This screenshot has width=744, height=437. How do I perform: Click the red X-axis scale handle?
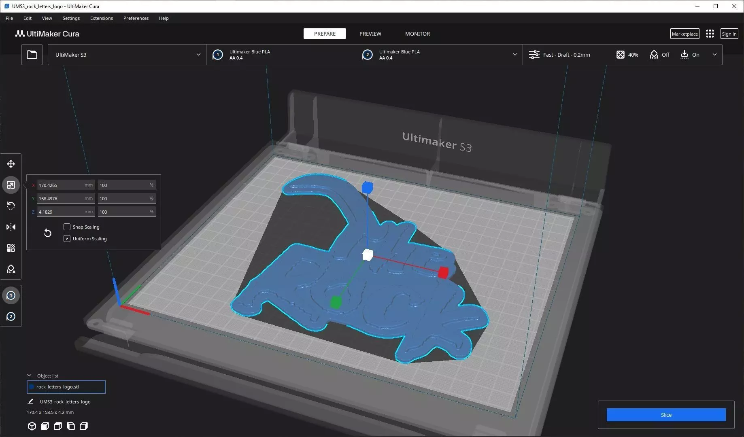tap(443, 272)
